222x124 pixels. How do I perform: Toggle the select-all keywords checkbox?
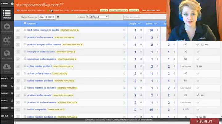click(x=25, y=23)
